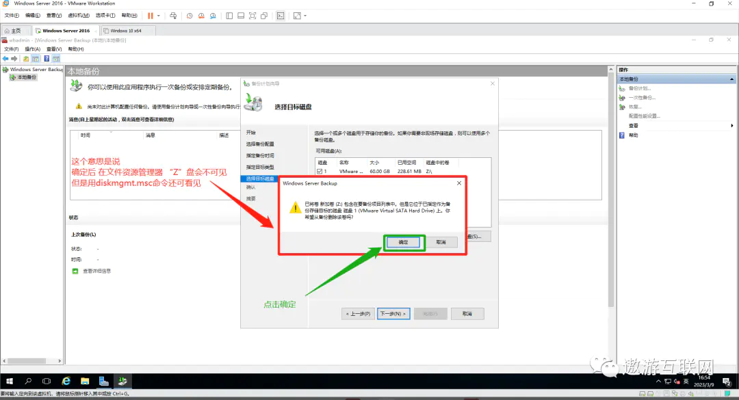Viewport: 739px width, 400px height.
Task: Open Server Manager from the taskbar
Action: 104,381
